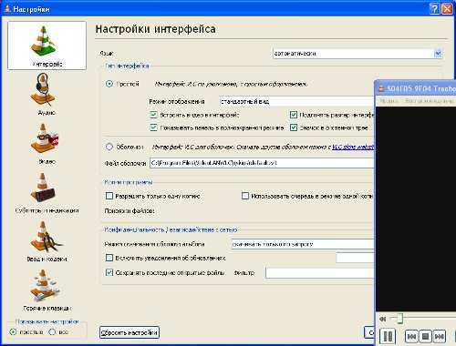Open the language dropdown arrow
This screenshot has height=346, width=456.
(438, 54)
